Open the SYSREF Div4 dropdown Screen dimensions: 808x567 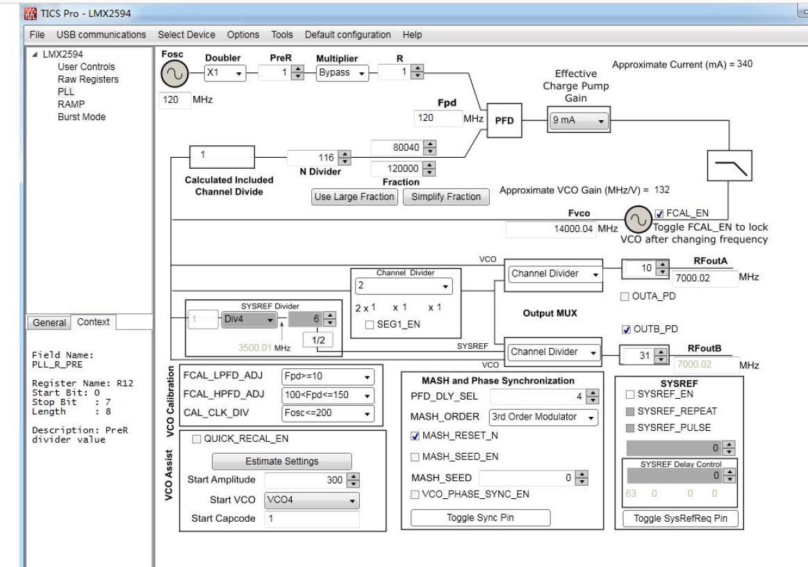click(x=249, y=320)
